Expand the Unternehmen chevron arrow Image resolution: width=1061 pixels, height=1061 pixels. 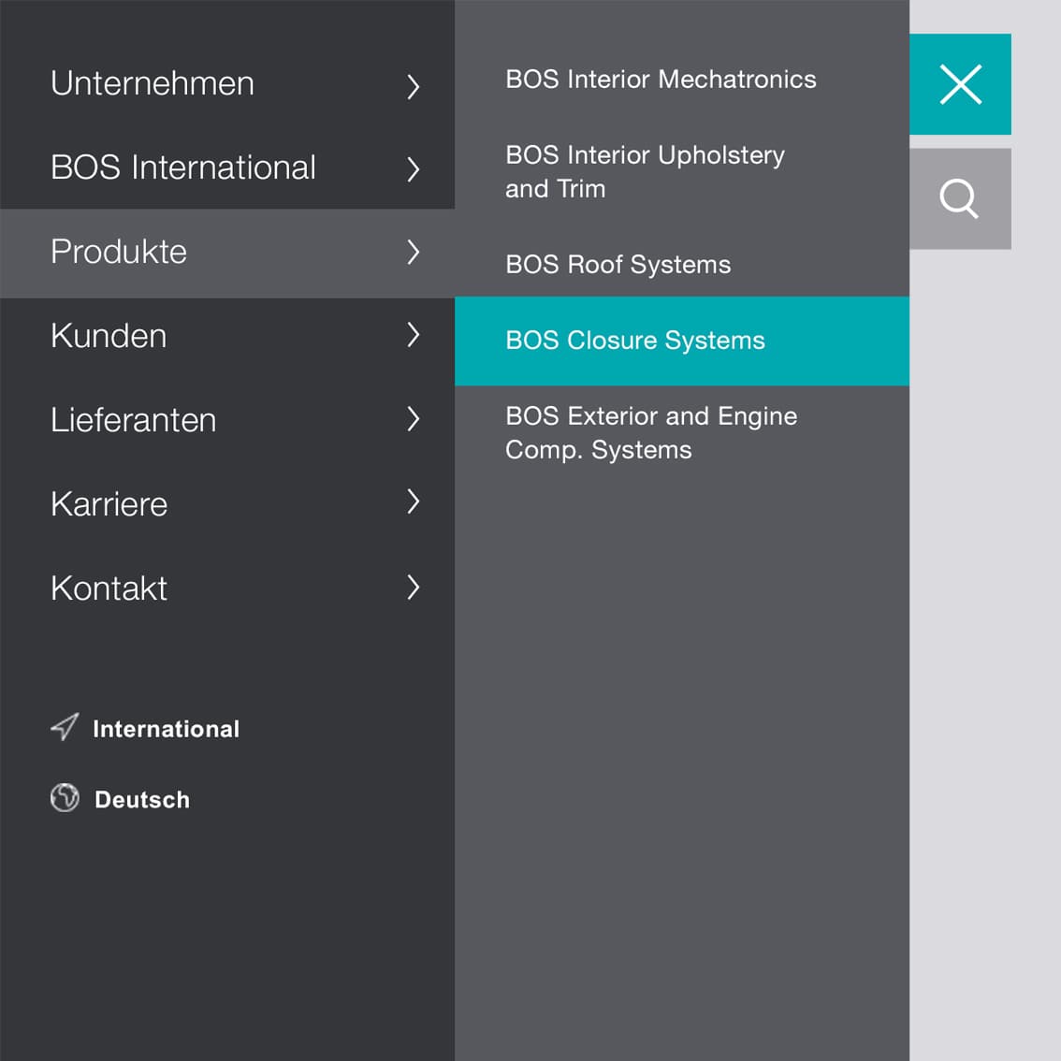coord(413,86)
